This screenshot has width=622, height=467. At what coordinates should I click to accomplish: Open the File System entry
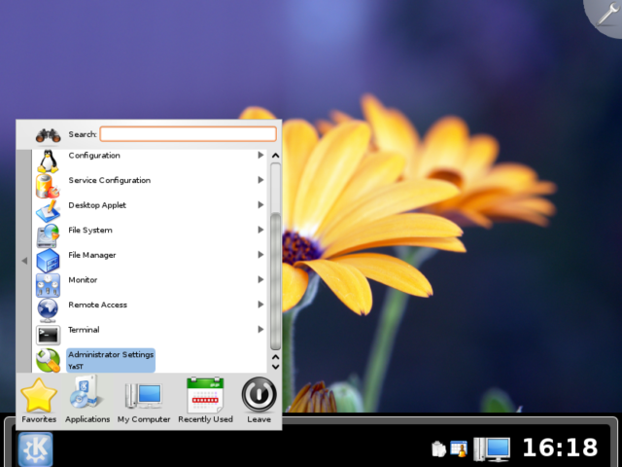pyautogui.click(x=149, y=235)
